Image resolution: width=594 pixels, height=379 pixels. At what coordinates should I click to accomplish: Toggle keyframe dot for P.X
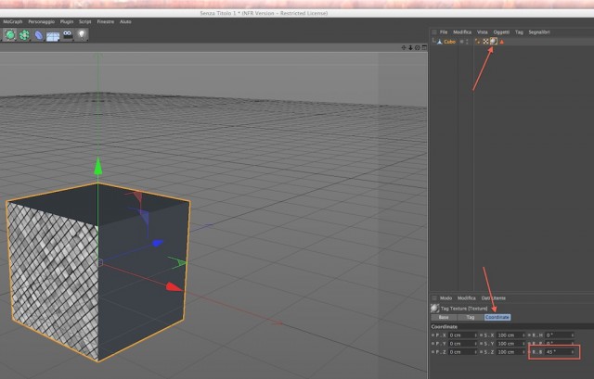click(433, 335)
